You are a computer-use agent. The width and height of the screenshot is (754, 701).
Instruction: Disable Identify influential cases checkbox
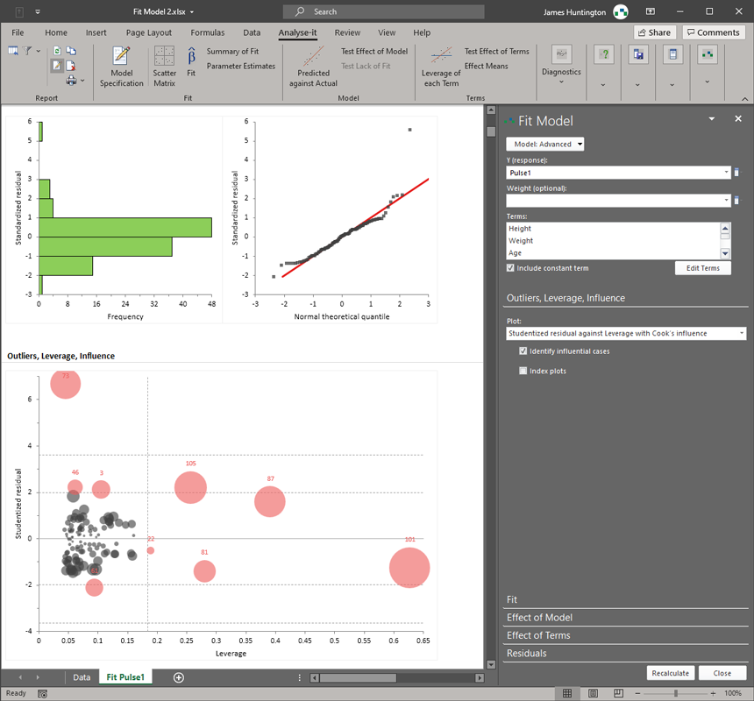pyautogui.click(x=523, y=351)
